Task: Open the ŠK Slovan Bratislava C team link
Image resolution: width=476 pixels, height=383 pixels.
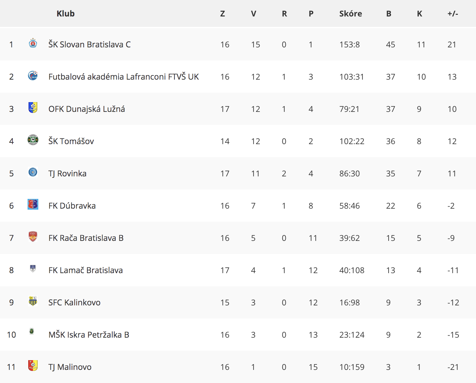Action: point(89,44)
